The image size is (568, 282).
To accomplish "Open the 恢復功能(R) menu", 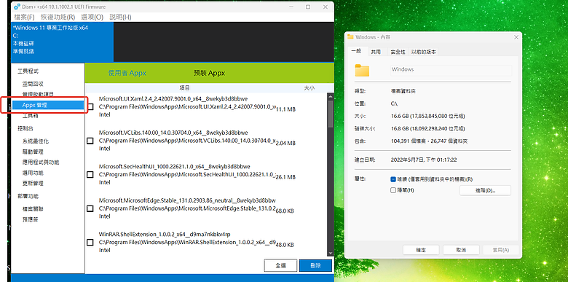I will click(x=58, y=17).
